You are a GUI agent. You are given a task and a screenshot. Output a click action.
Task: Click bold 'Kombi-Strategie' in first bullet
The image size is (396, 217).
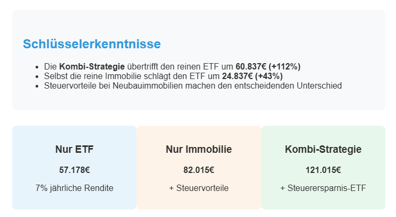tap(92, 67)
